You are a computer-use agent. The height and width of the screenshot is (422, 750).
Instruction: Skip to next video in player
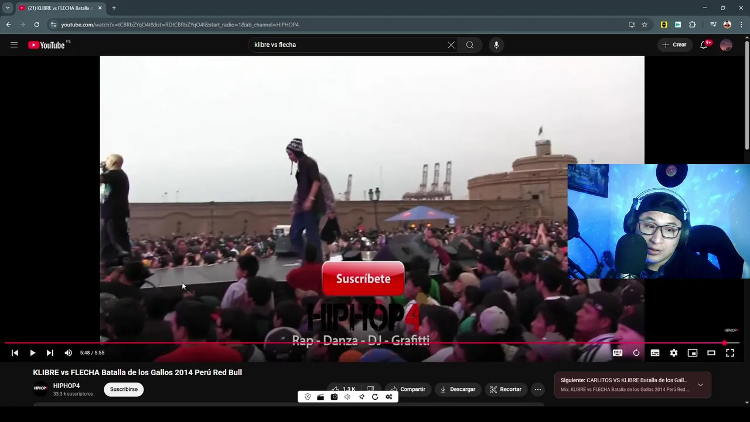tap(50, 353)
